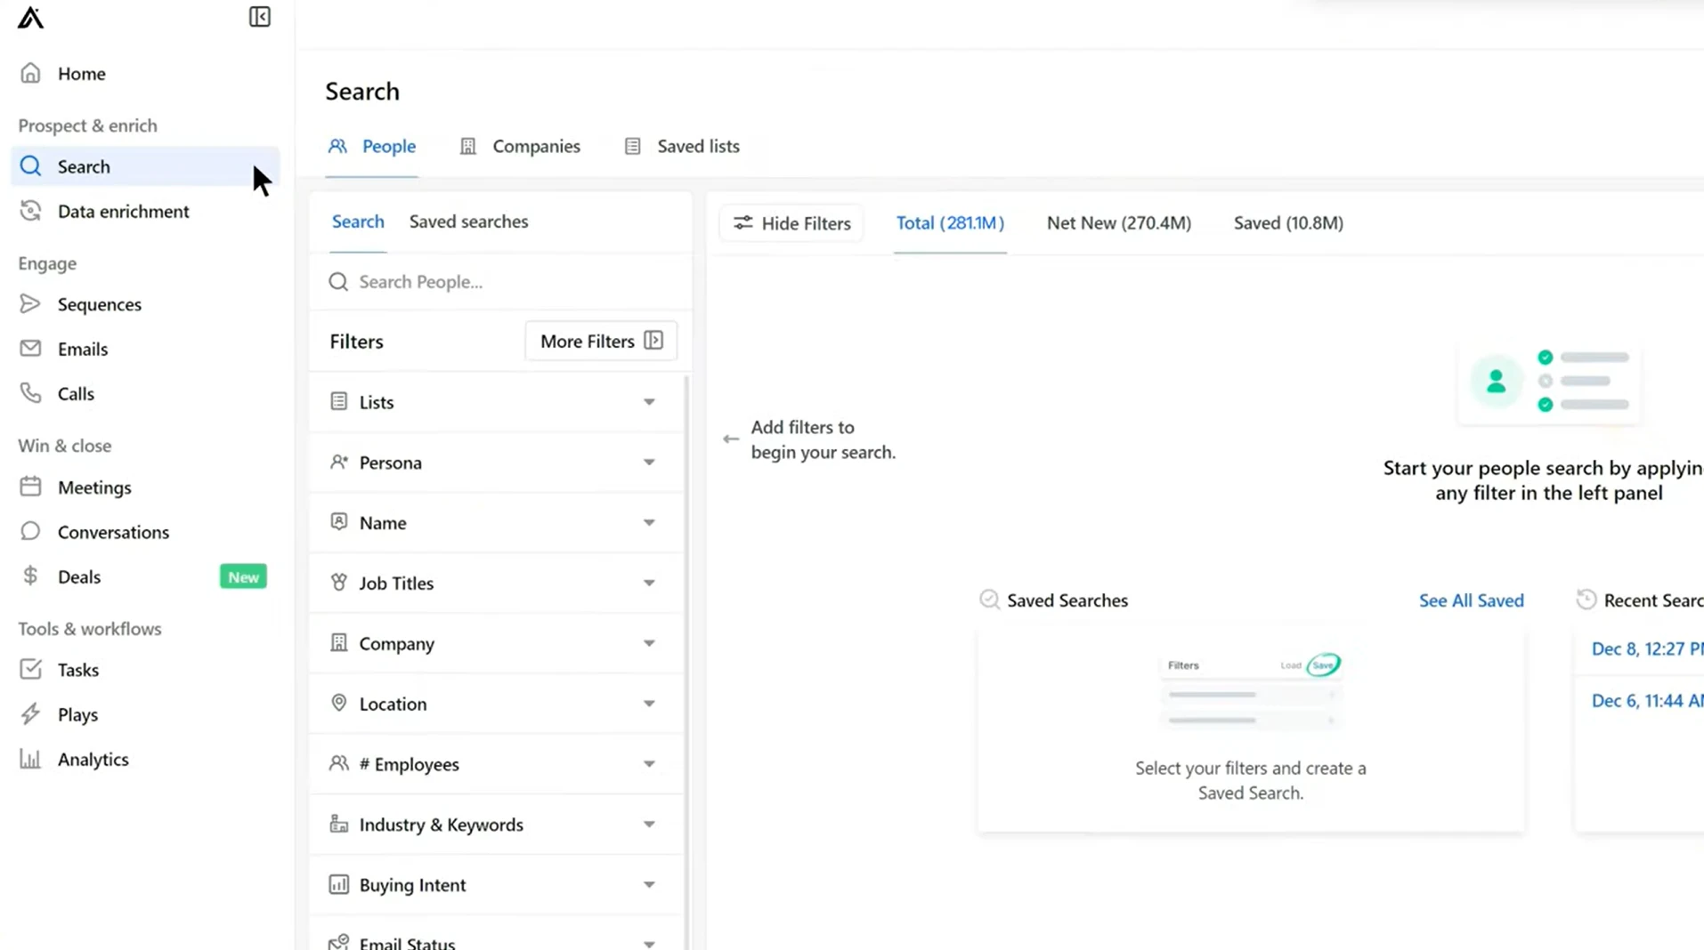Collapse the sidebar with the panel toggle

click(259, 17)
